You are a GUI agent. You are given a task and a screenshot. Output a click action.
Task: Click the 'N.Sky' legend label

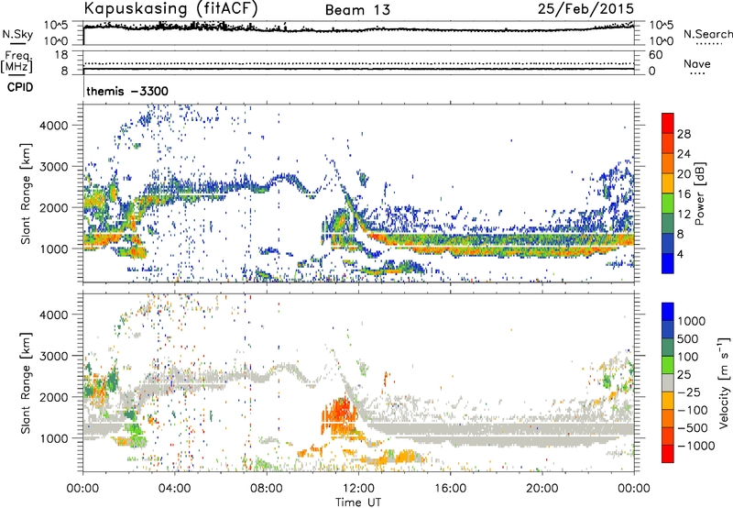point(17,34)
